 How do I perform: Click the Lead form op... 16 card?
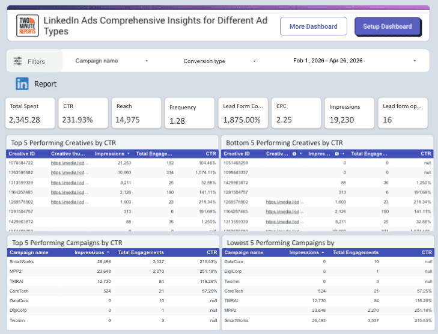(403, 113)
